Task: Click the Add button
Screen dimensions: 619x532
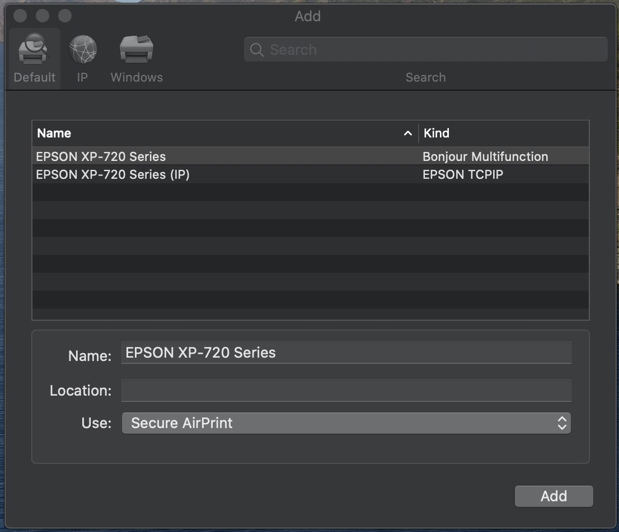Action: click(554, 496)
